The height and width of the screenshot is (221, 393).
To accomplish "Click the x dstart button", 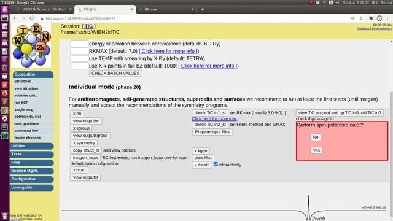I will pos(201,165).
